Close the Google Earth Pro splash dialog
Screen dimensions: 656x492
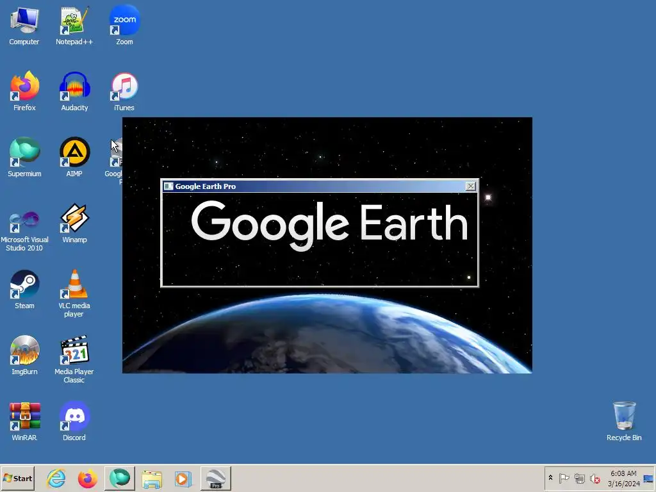470,186
